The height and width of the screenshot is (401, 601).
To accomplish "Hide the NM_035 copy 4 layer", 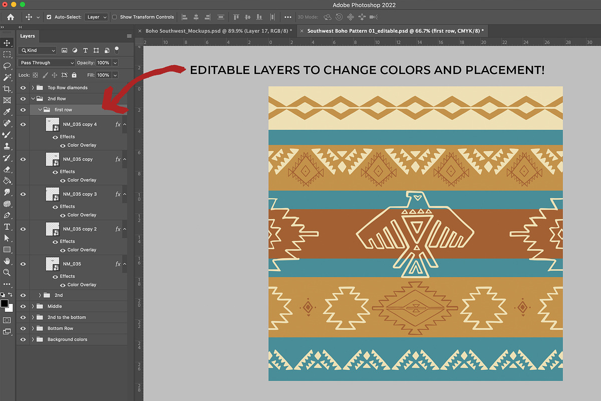I will pos(23,124).
